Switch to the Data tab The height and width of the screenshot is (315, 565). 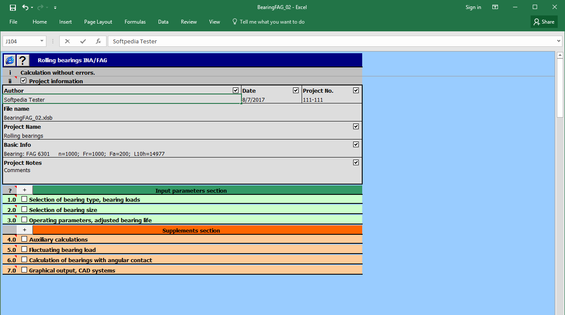[x=163, y=22]
